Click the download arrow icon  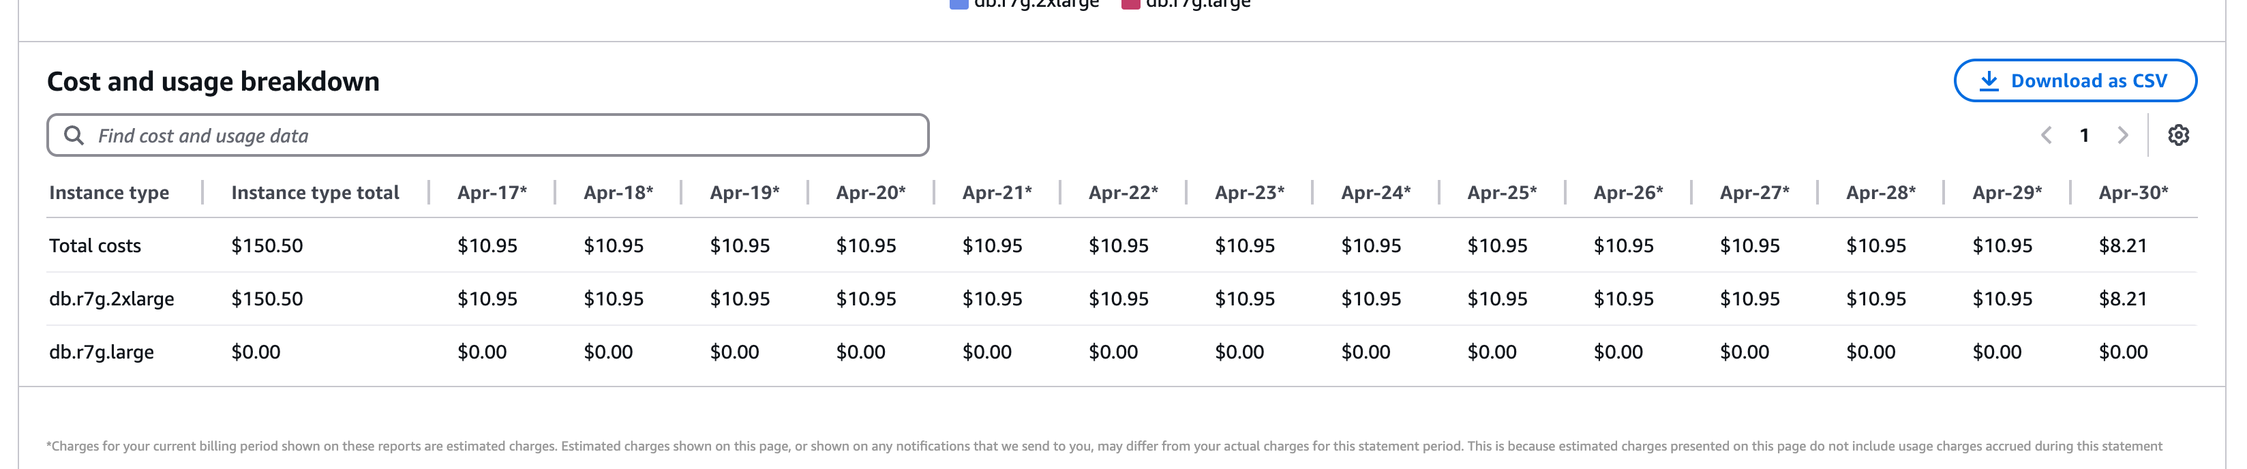[1989, 81]
